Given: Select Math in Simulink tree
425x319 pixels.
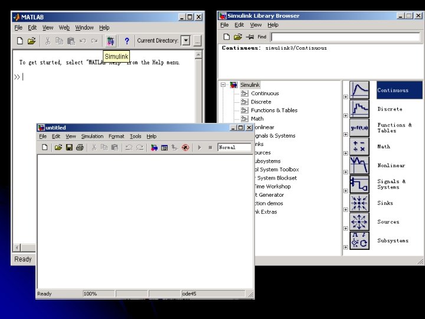Looking at the screenshot, I should [x=257, y=119].
